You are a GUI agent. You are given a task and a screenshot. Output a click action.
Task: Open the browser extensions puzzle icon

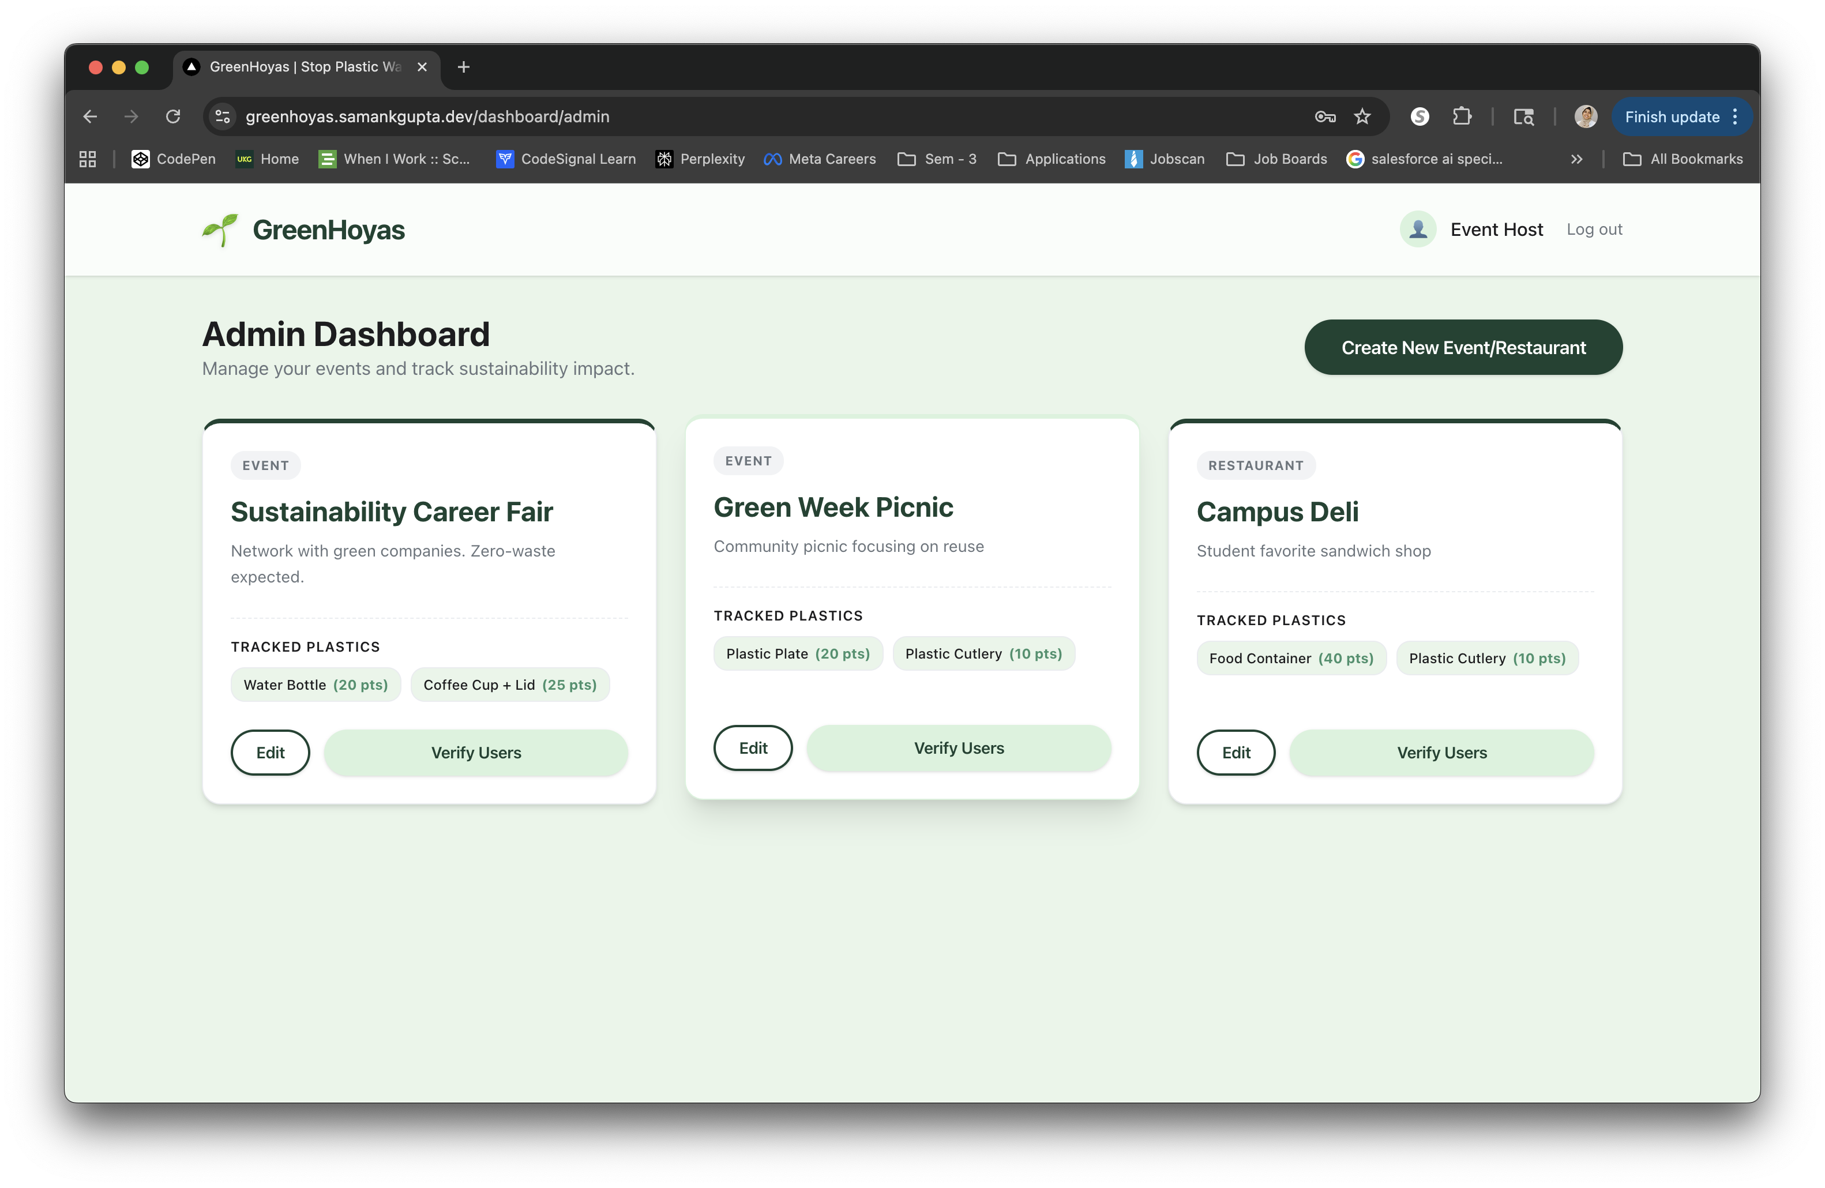[1462, 116]
